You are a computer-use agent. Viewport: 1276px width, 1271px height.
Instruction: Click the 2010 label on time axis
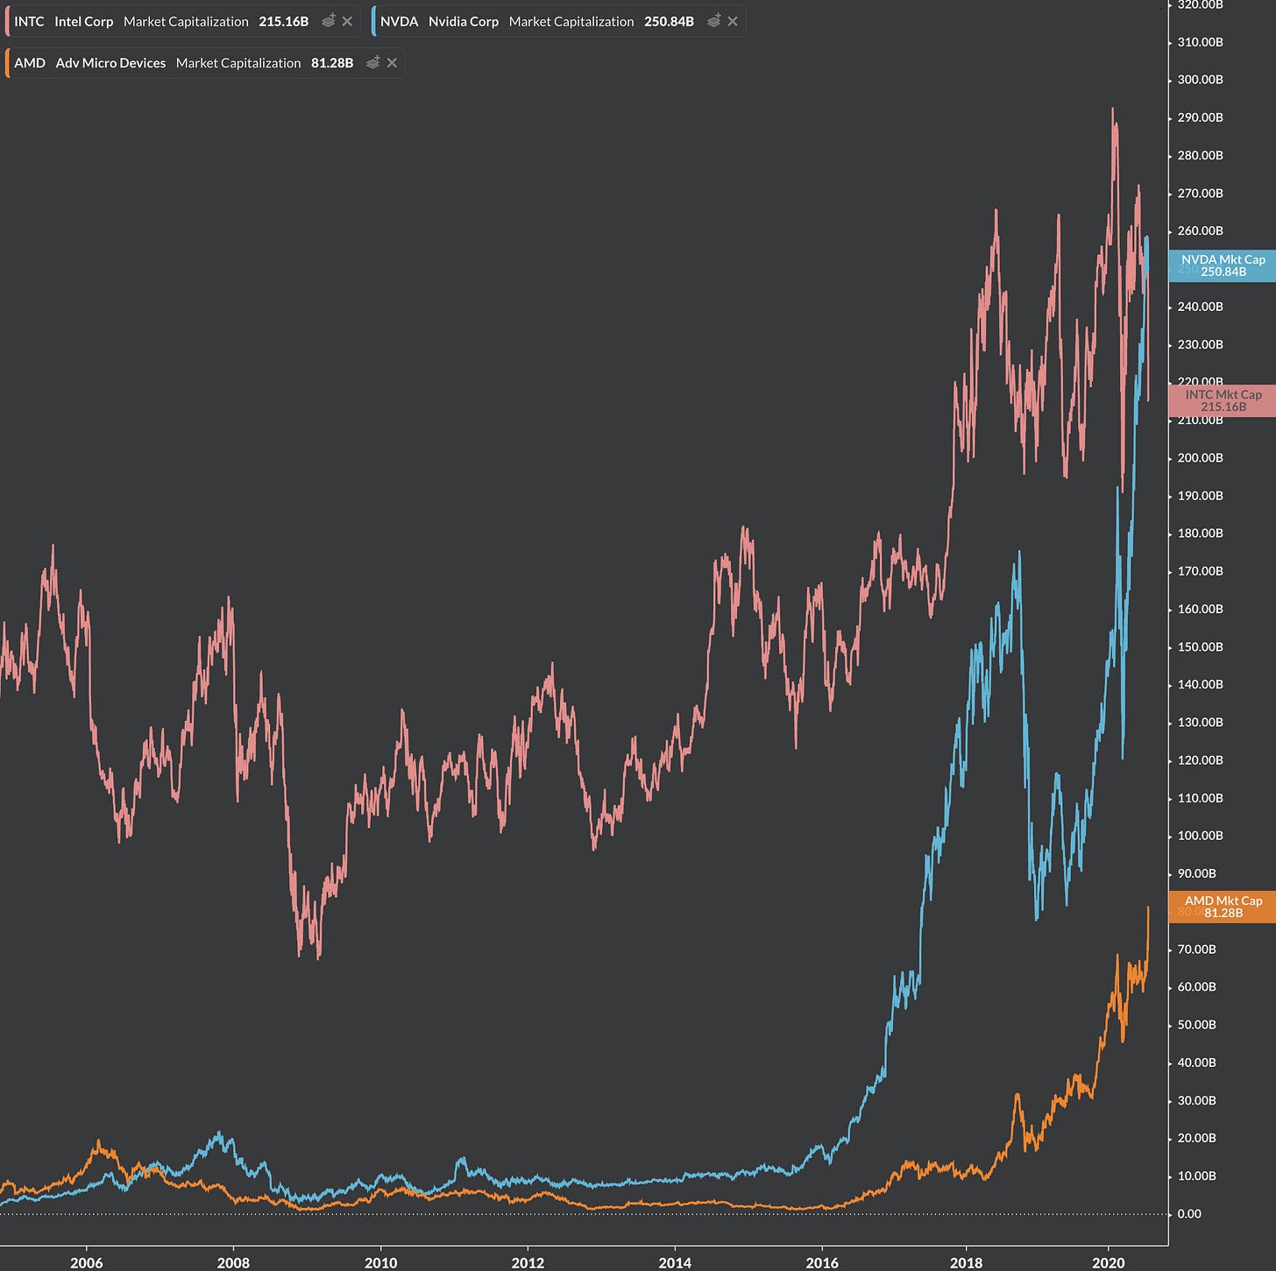coord(380,1262)
